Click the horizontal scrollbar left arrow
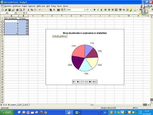153x115 pixels. (x=92, y=105)
